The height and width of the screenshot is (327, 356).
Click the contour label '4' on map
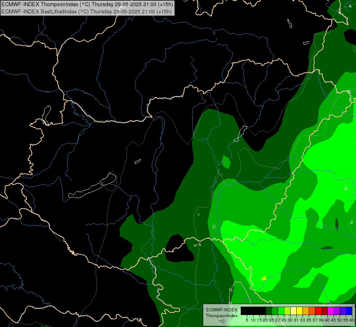tap(350, 6)
